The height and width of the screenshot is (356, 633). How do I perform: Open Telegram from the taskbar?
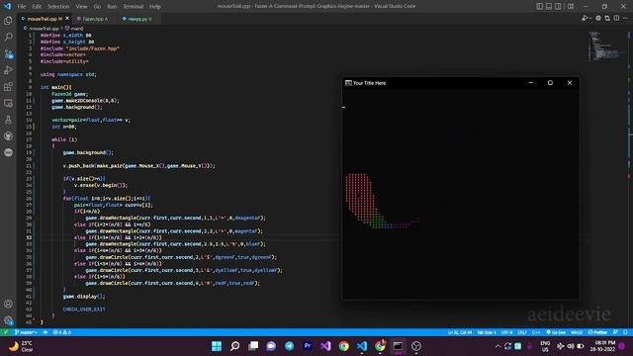click(x=290, y=346)
